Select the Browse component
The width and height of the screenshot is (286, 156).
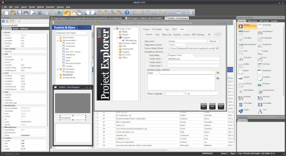[244, 33]
